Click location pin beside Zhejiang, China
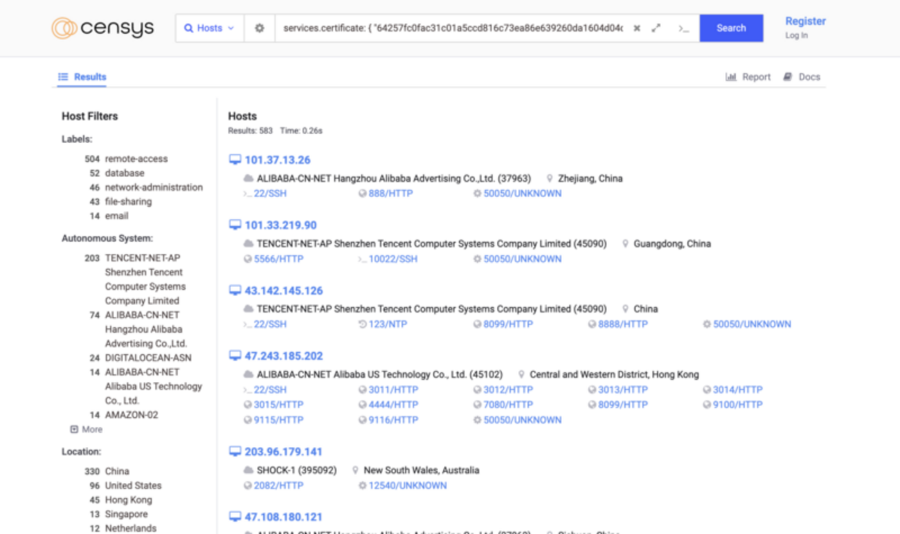The width and height of the screenshot is (900, 534). click(550, 178)
